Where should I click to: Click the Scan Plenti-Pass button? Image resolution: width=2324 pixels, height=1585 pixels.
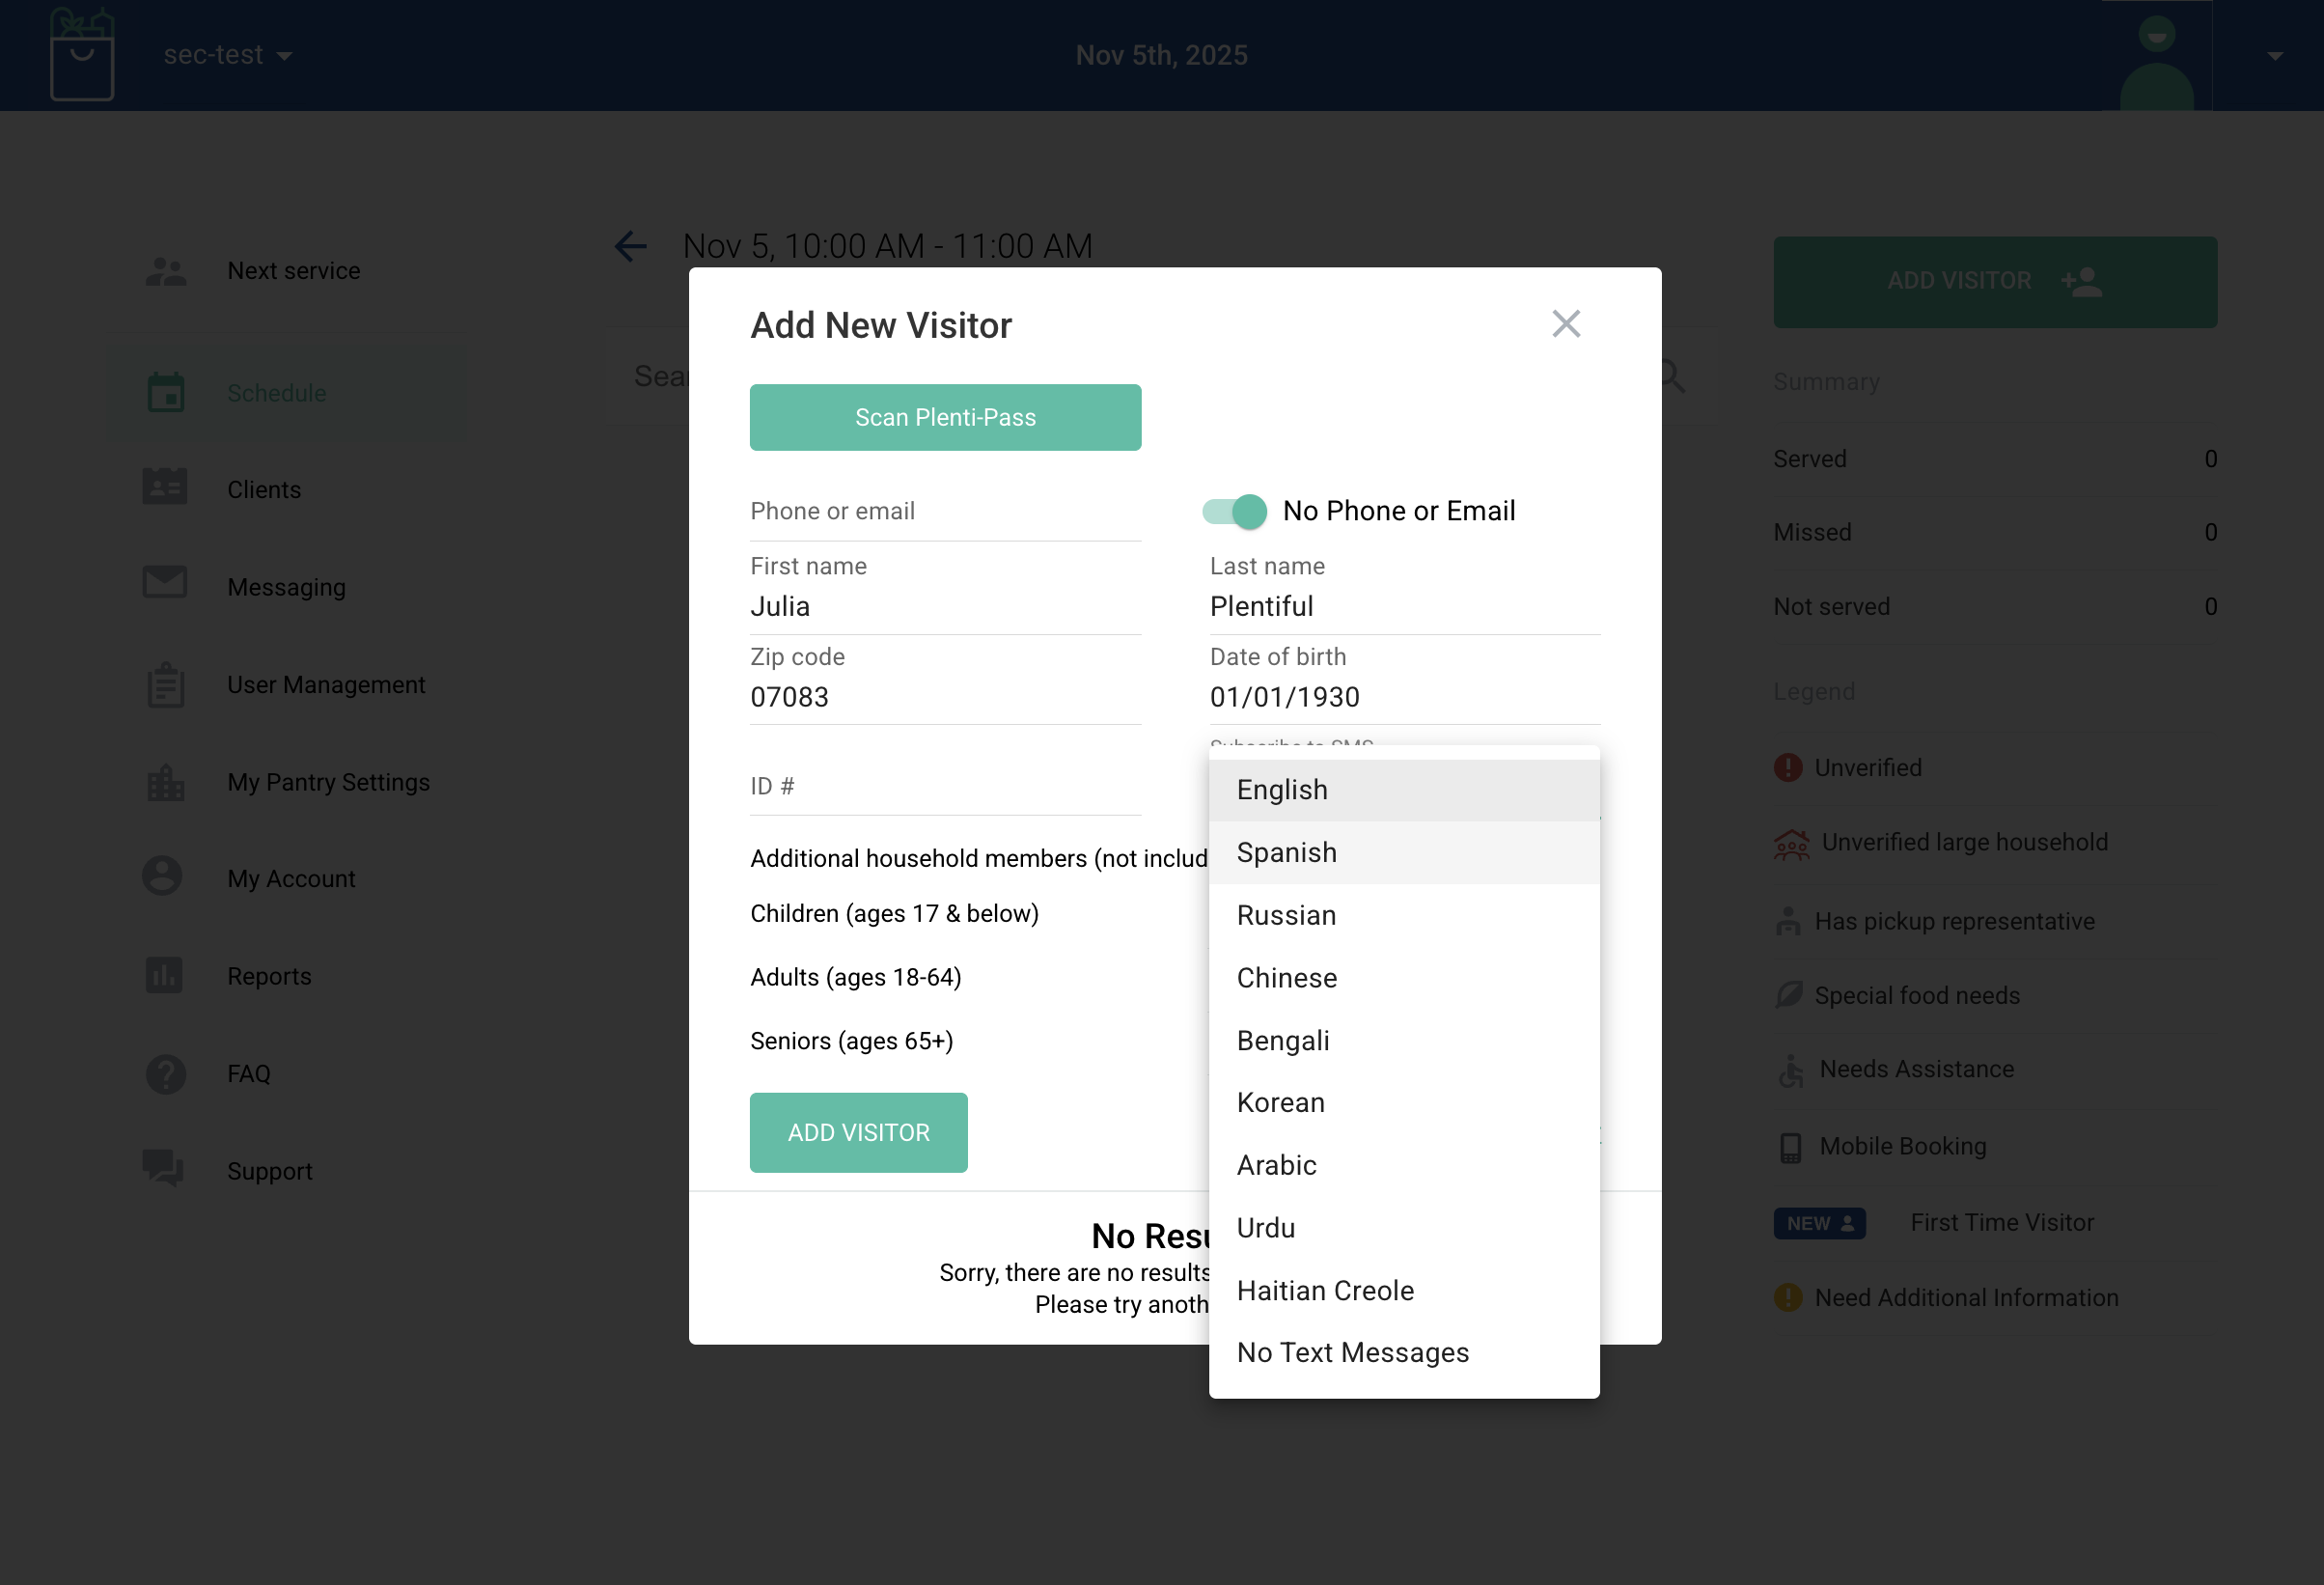[x=945, y=418]
